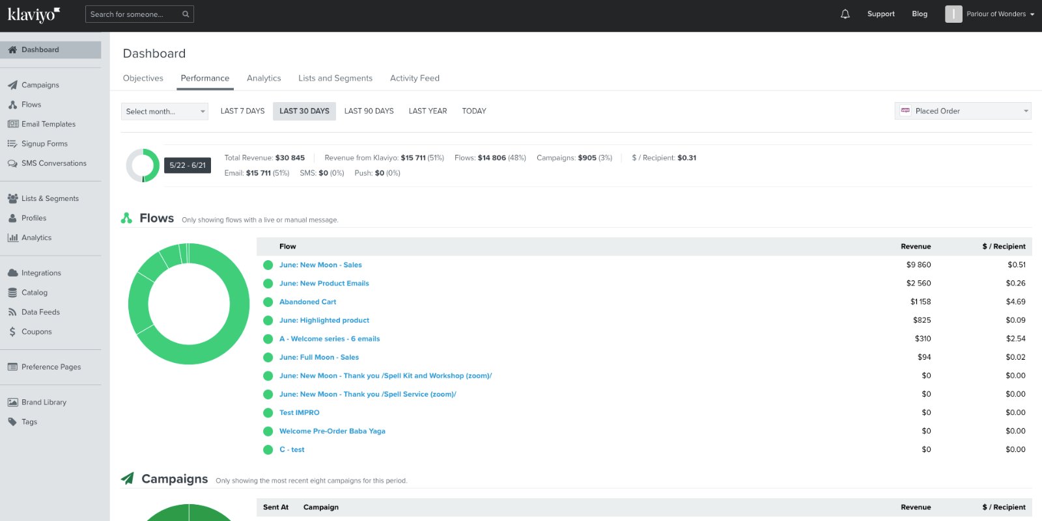Click the green Campaigns section plane icon
The image size is (1042, 521).
(x=128, y=479)
